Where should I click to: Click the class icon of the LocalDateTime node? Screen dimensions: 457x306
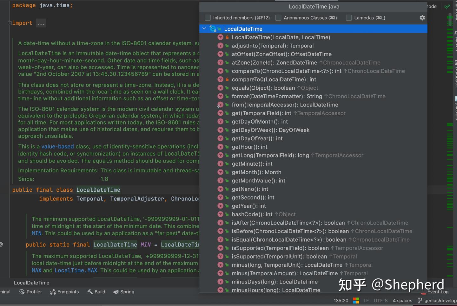[x=213, y=29]
